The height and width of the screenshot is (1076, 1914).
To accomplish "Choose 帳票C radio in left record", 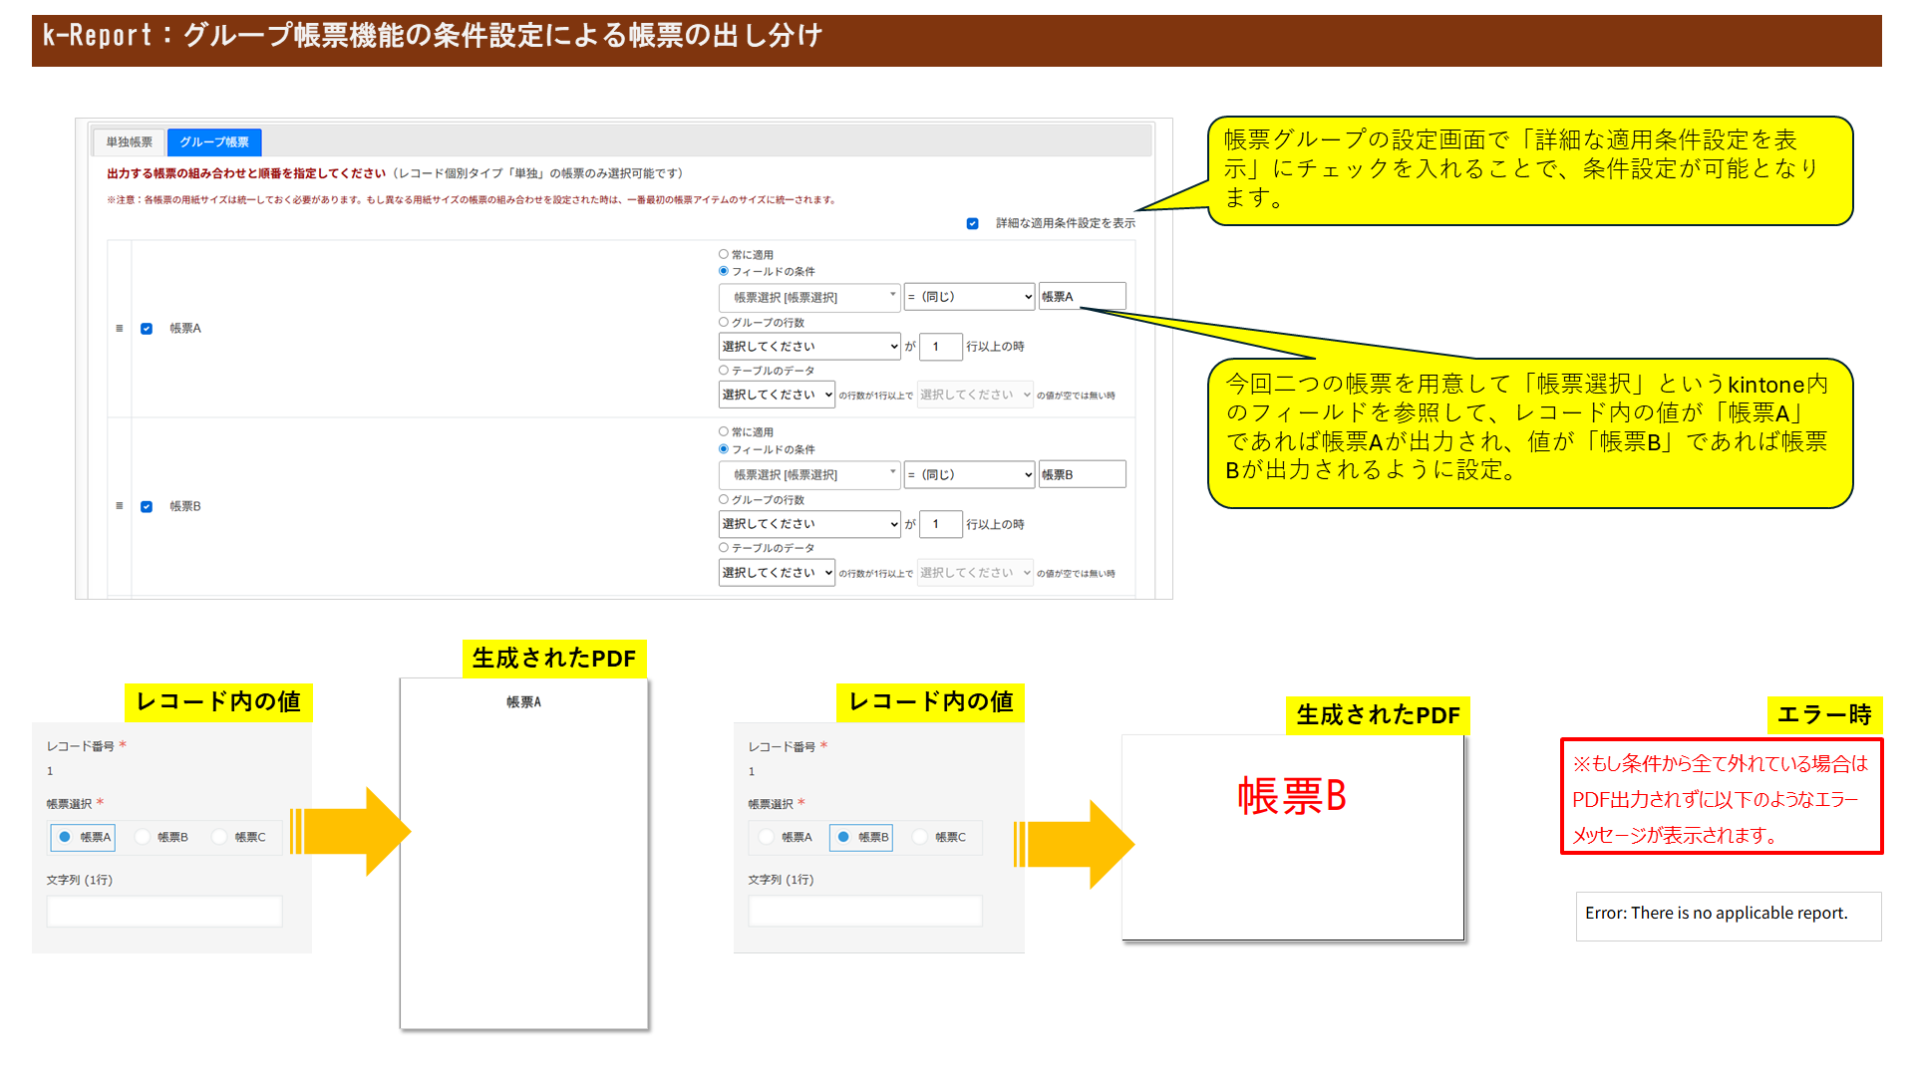I will (x=220, y=837).
